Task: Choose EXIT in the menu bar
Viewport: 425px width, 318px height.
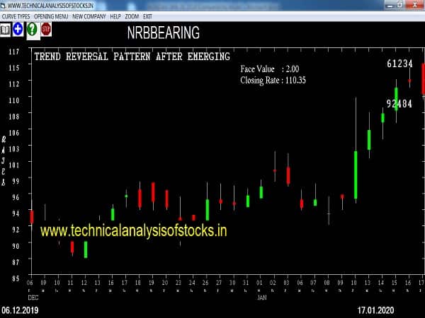Action: coord(148,16)
